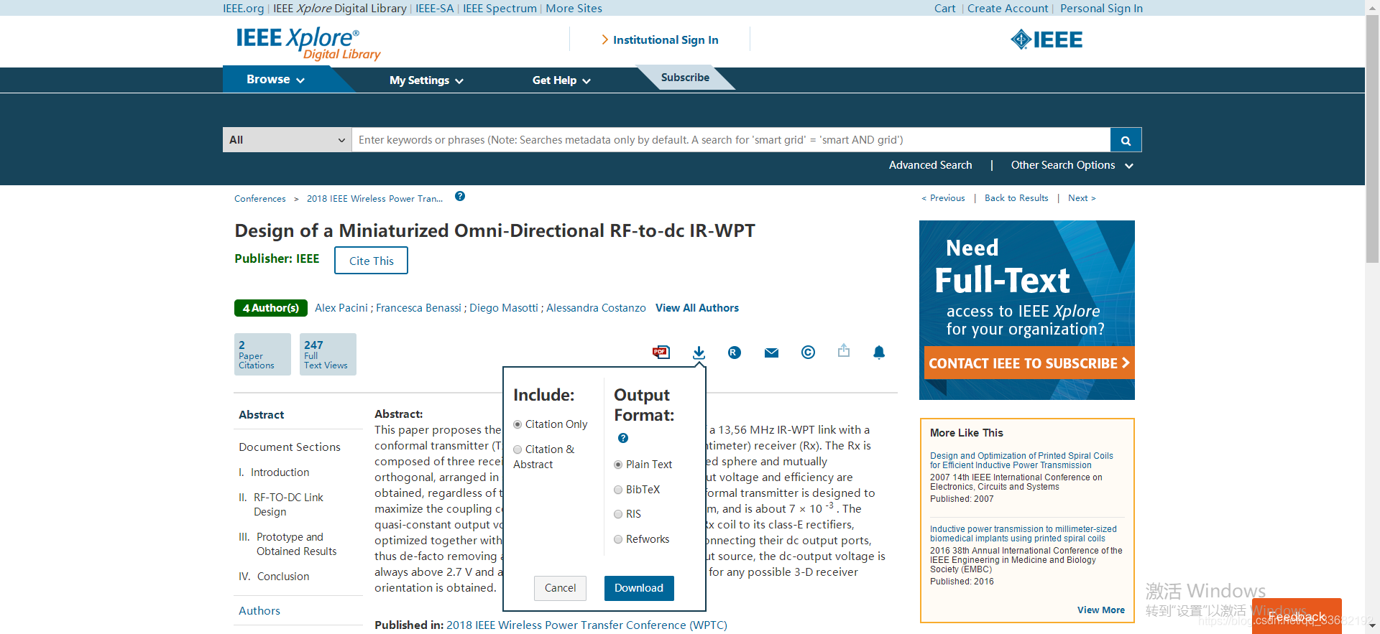Go to Next result

pyautogui.click(x=1082, y=198)
